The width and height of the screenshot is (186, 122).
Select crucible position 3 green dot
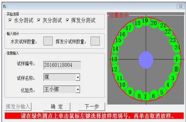click(173, 78)
